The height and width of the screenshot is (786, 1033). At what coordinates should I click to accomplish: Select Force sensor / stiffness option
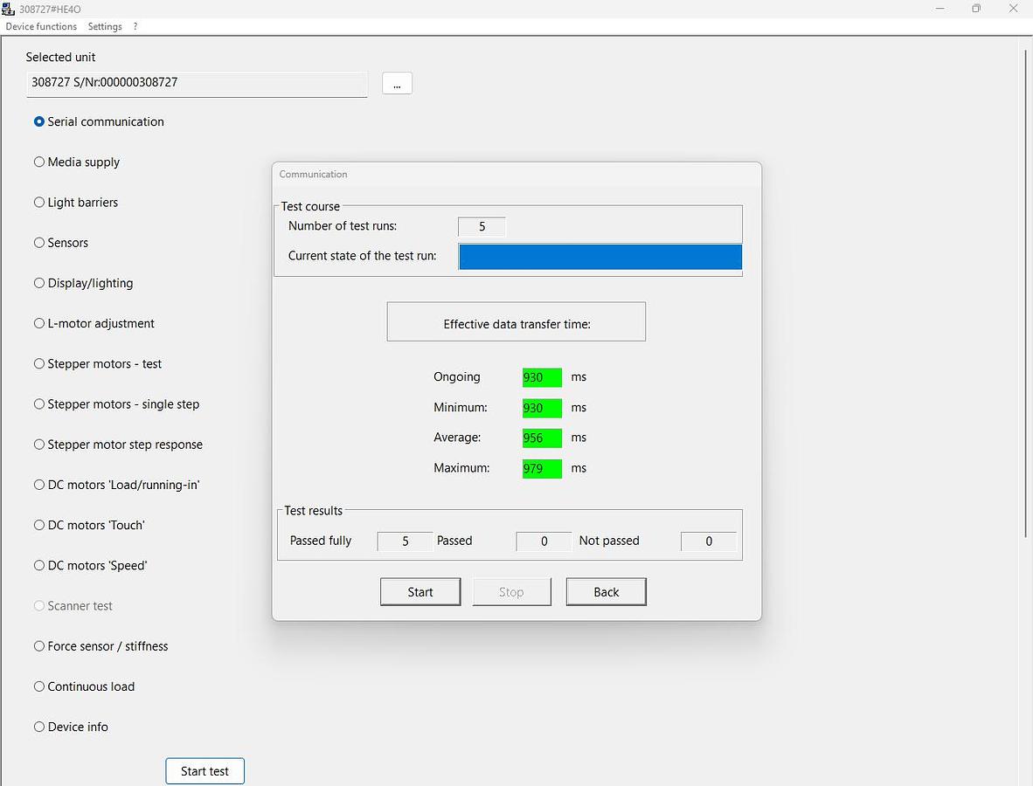coord(39,646)
